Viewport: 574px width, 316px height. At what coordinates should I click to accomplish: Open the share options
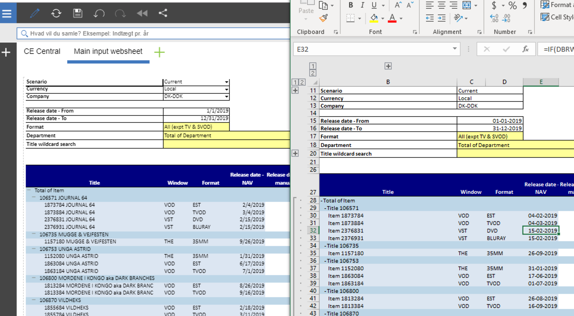click(x=163, y=13)
